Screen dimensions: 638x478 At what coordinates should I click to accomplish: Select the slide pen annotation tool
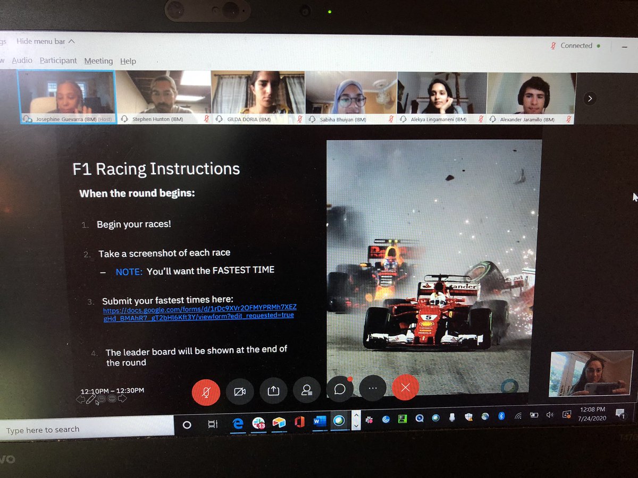click(x=91, y=399)
